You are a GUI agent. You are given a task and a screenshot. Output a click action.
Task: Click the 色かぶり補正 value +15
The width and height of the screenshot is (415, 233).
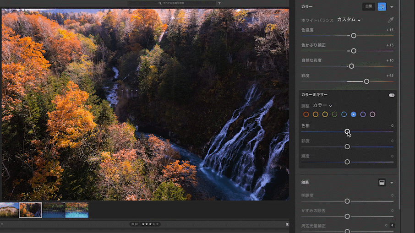click(390, 45)
